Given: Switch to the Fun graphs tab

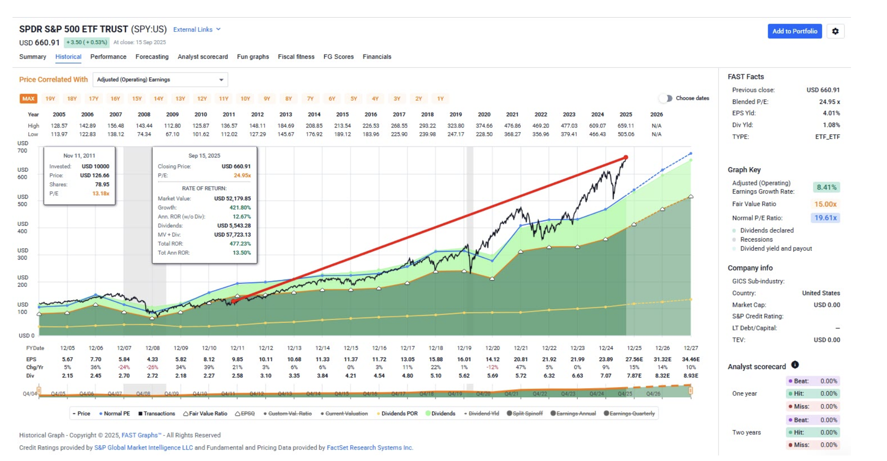Looking at the screenshot, I should (253, 57).
